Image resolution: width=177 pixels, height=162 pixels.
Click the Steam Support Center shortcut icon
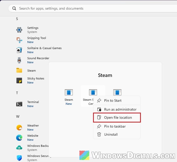click(93, 92)
